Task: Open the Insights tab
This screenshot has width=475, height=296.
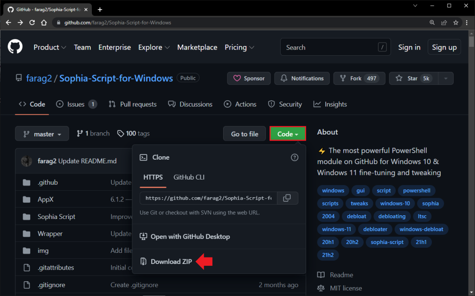Action: point(330,104)
